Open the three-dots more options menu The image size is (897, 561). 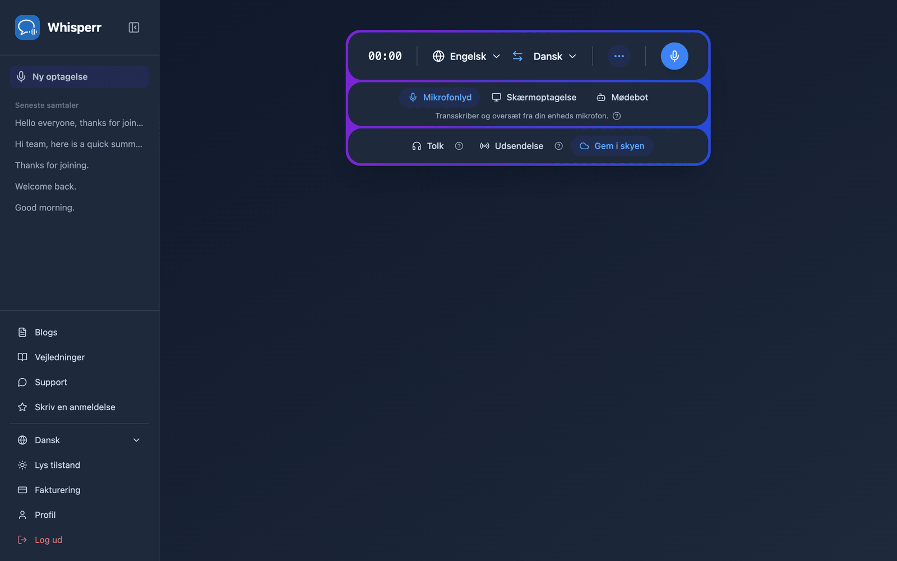click(x=619, y=56)
